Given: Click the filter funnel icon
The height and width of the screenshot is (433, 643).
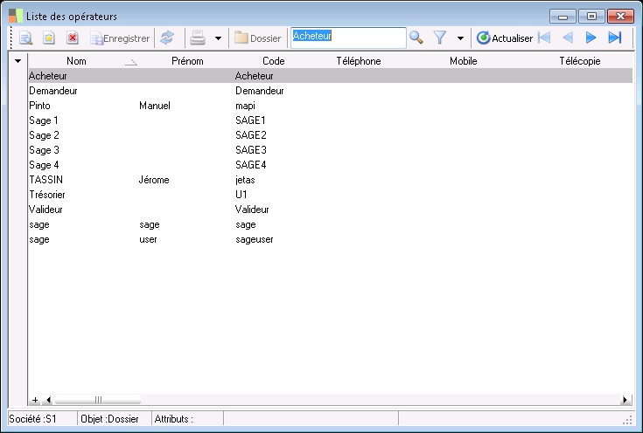Looking at the screenshot, I should (x=441, y=38).
